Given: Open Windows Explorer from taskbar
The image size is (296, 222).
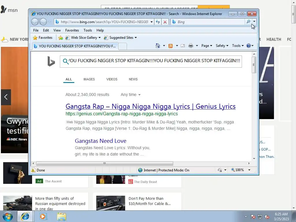Looking at the screenshot, I should tap(62, 216).
